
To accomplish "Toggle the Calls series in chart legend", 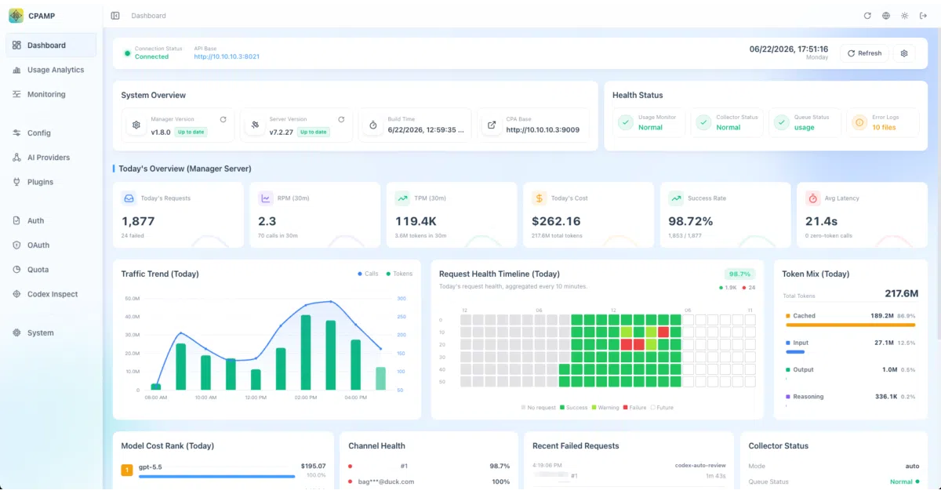I will [368, 274].
